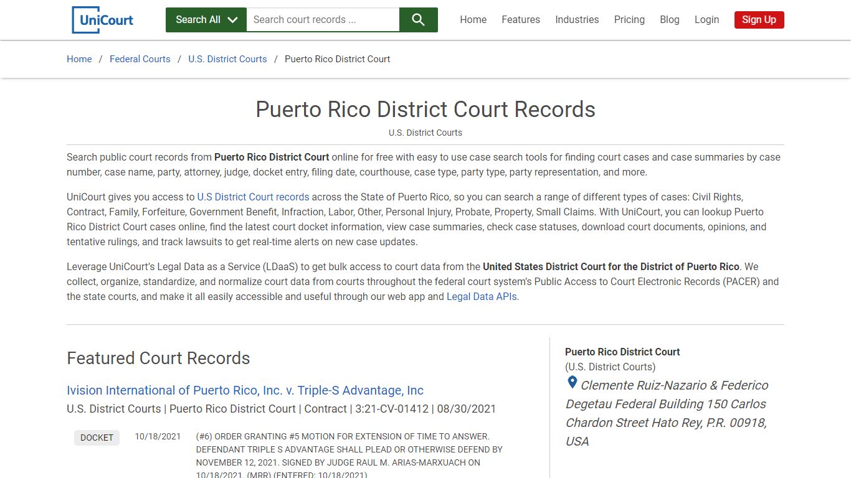851x478 pixels.
Task: Click the 3:21-CV-01412 case details line
Action: [x=282, y=409]
